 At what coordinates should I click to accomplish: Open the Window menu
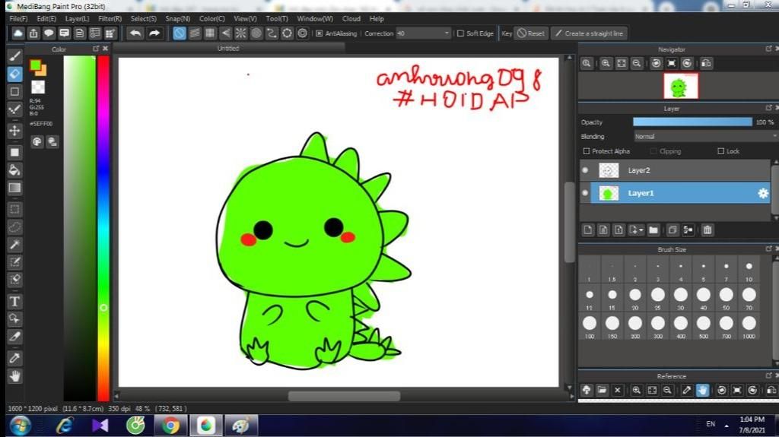[315, 18]
